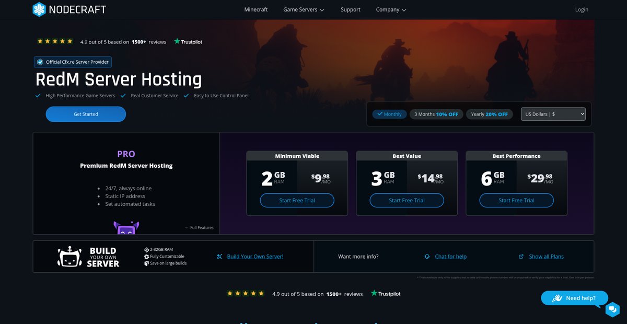
Task: Click the checkmark before Easy to Use Control Panel
Action: (186, 96)
